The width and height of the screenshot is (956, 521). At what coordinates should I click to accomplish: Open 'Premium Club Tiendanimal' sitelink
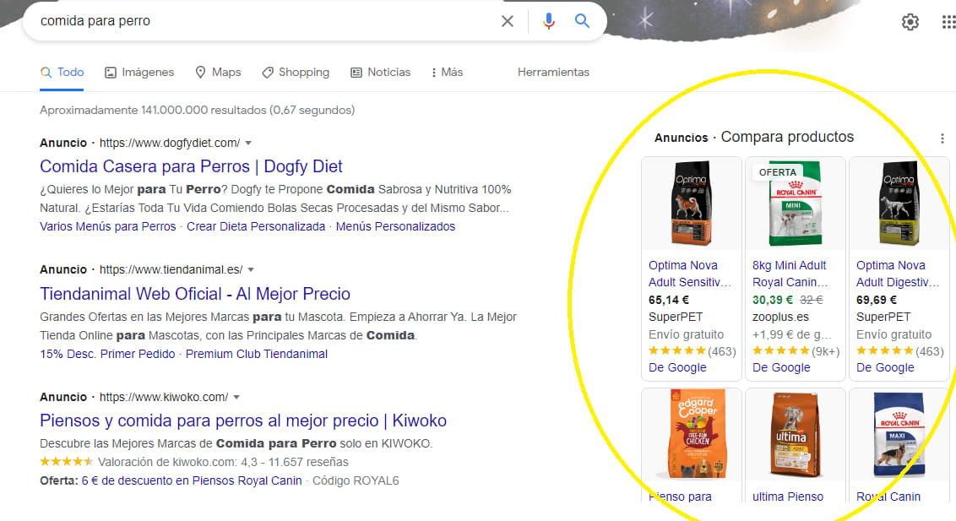pos(257,354)
